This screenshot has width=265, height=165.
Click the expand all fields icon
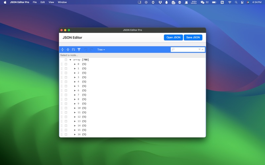tap(62, 49)
